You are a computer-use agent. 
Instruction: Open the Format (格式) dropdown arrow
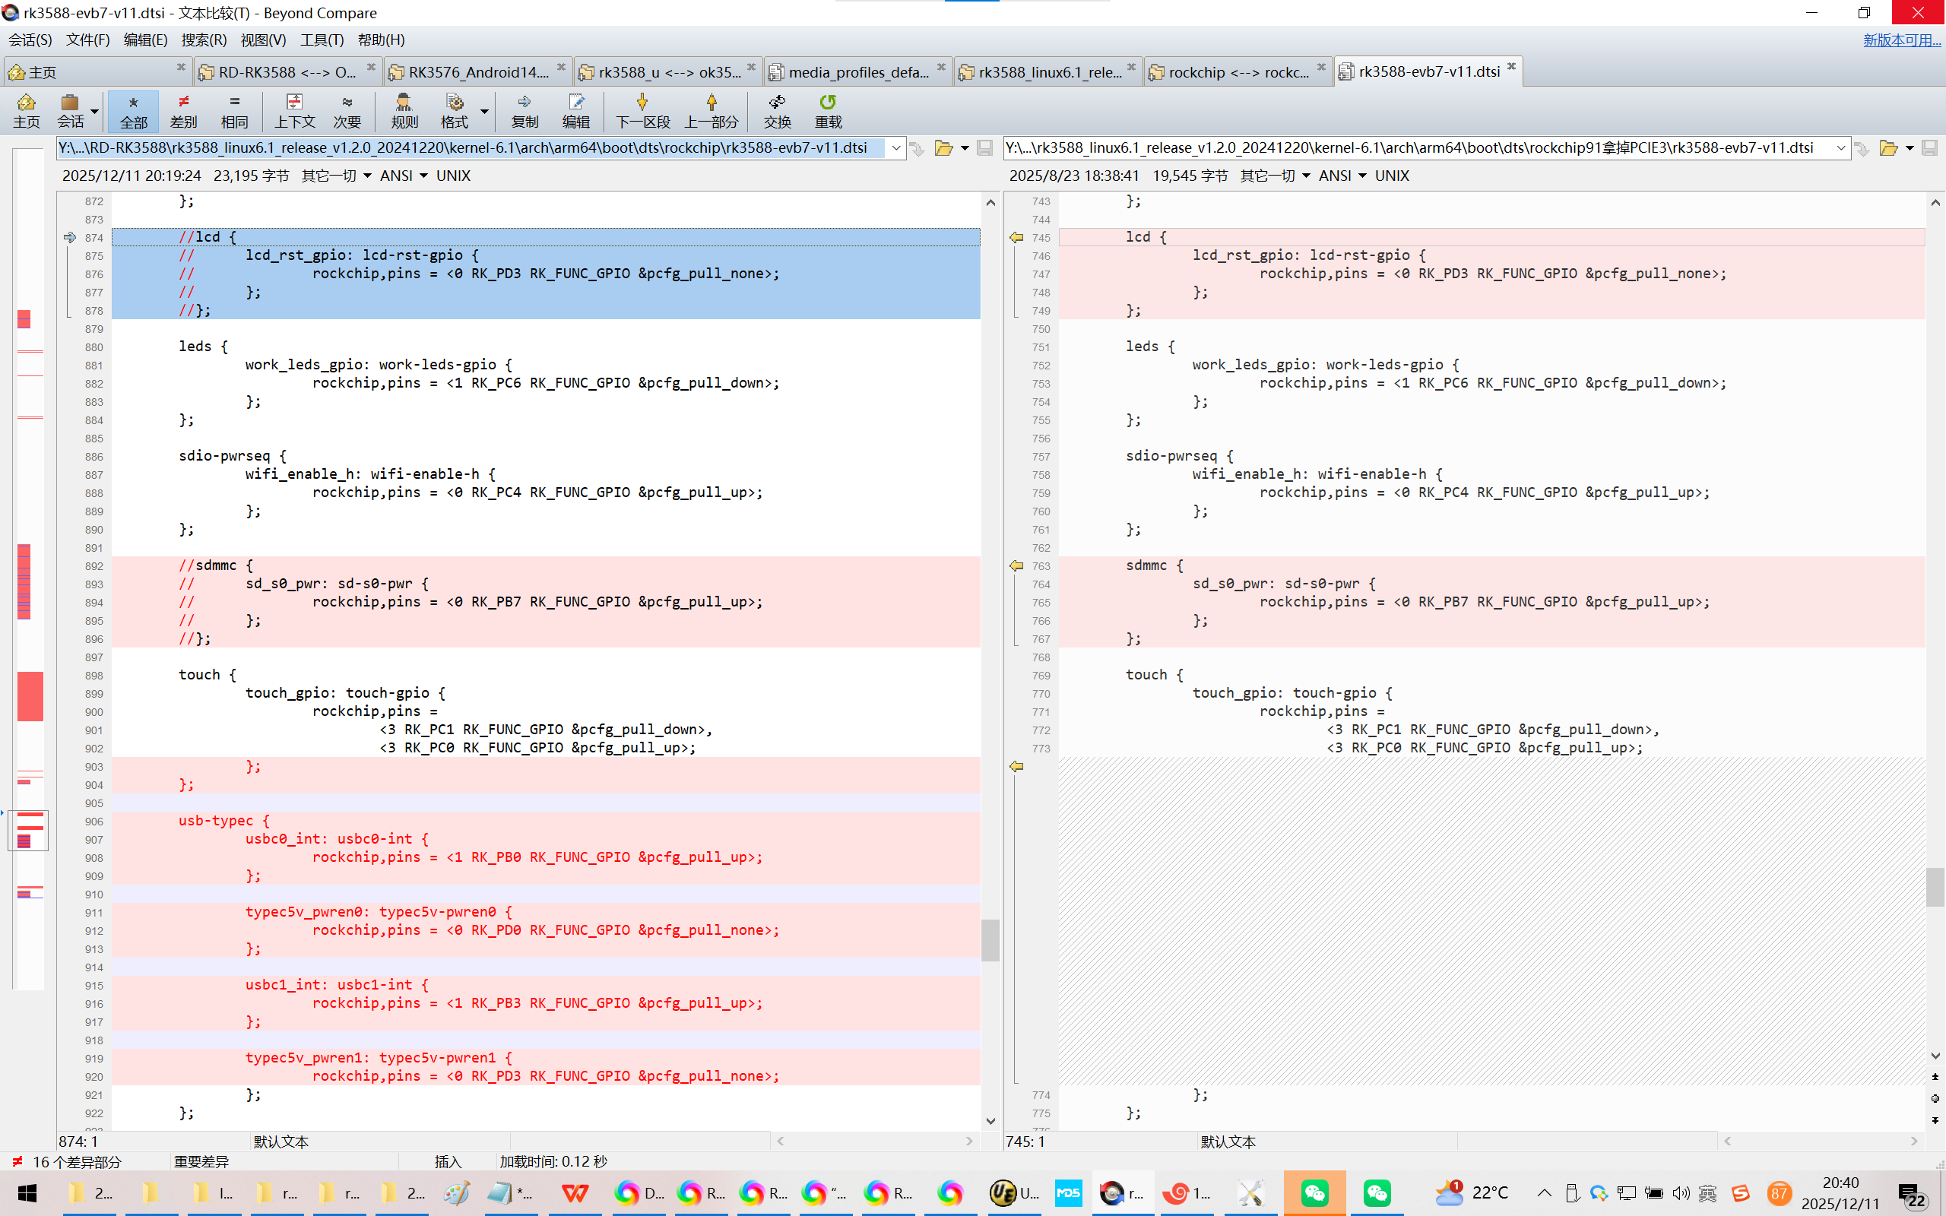click(485, 110)
